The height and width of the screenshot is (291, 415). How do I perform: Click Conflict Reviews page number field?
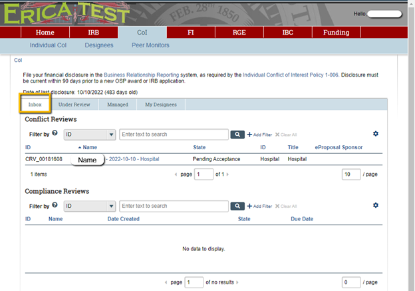pyautogui.click(x=204, y=174)
